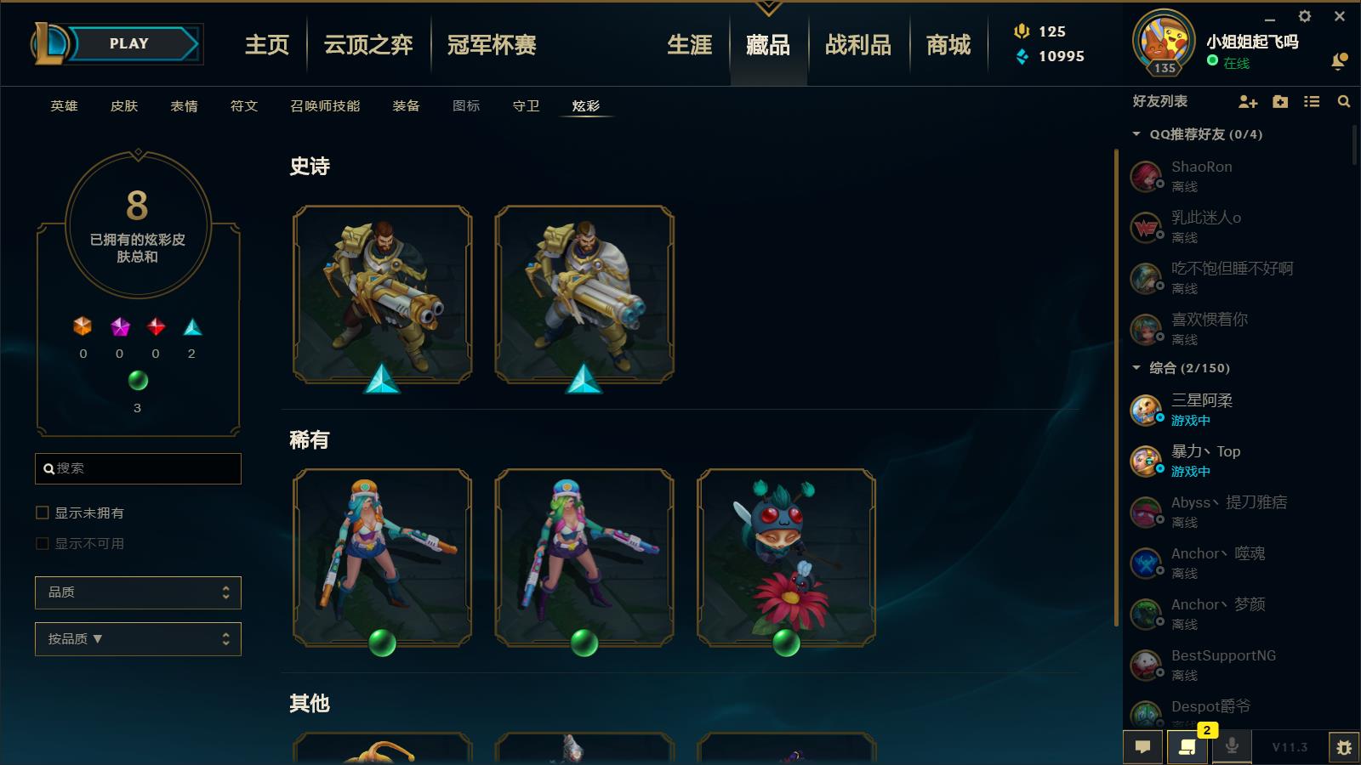Click the 搜索 chroma search field
The width and height of the screenshot is (1361, 765).
click(x=138, y=468)
